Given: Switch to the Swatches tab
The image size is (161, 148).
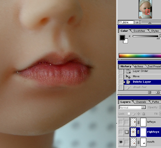Looking at the screenshot, I should tap(139, 31).
